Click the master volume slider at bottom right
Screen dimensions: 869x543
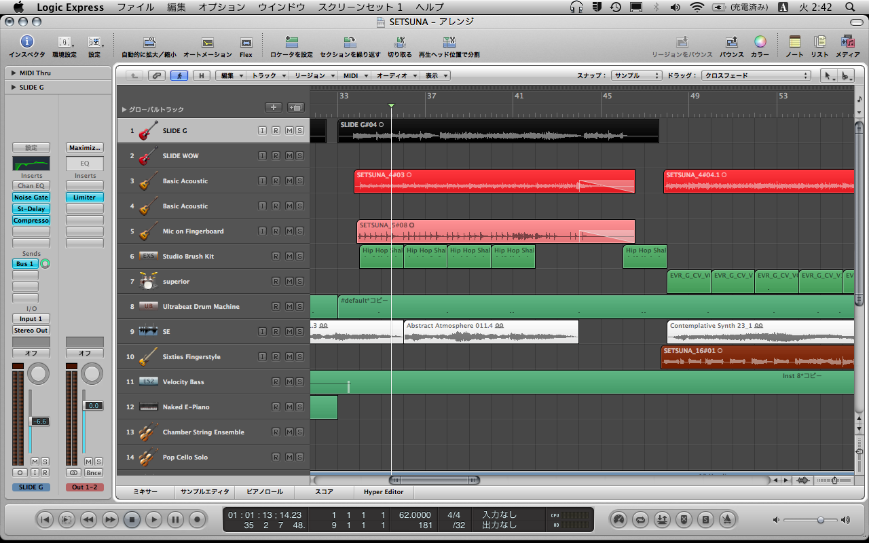(821, 520)
